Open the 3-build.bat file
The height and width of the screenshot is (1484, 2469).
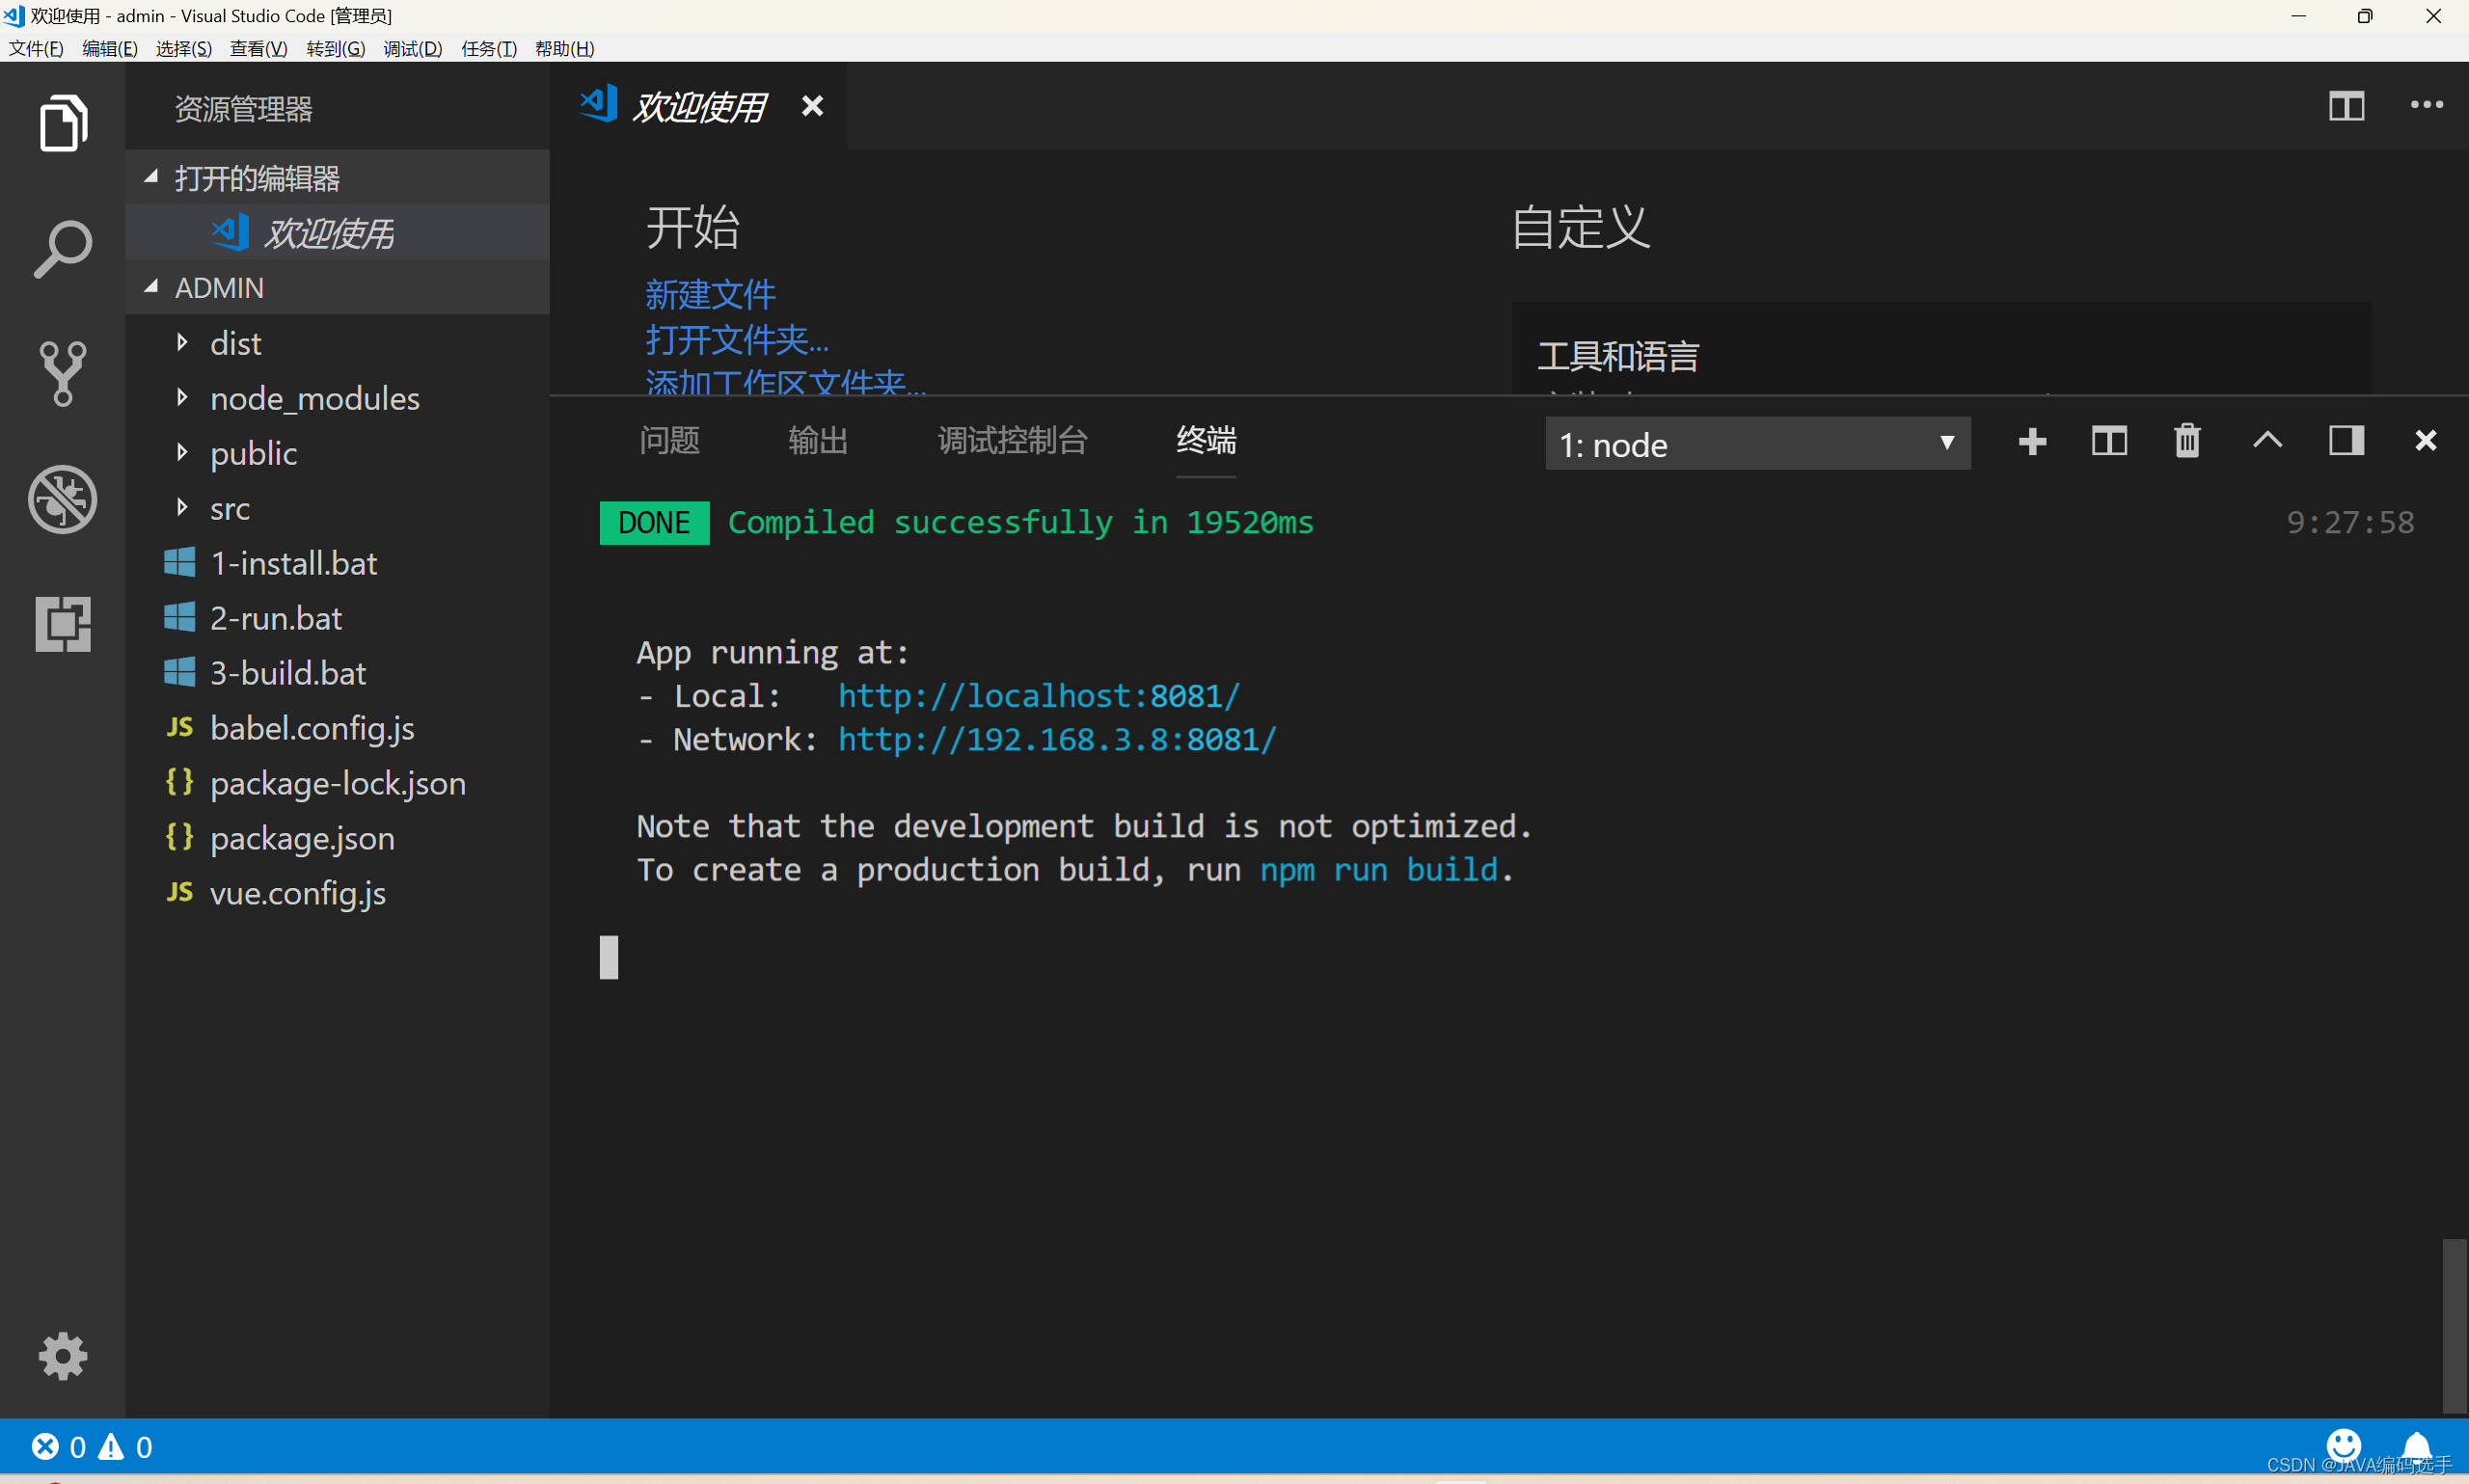(337, 673)
